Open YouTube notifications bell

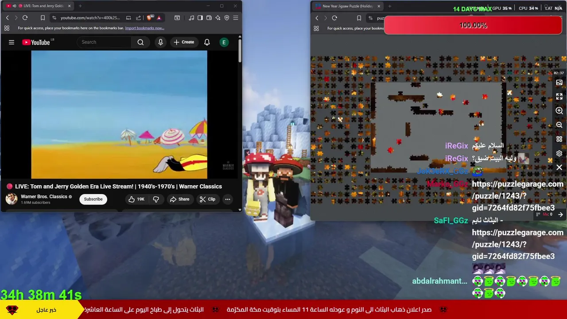[x=207, y=42]
